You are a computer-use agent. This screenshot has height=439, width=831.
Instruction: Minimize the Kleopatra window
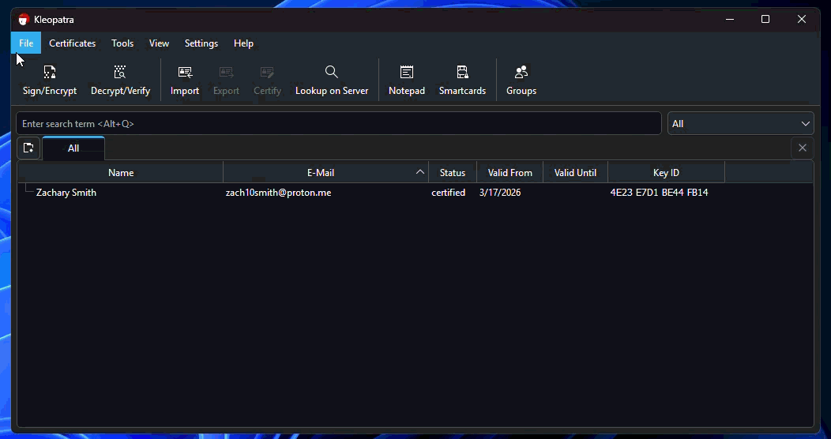(730, 20)
